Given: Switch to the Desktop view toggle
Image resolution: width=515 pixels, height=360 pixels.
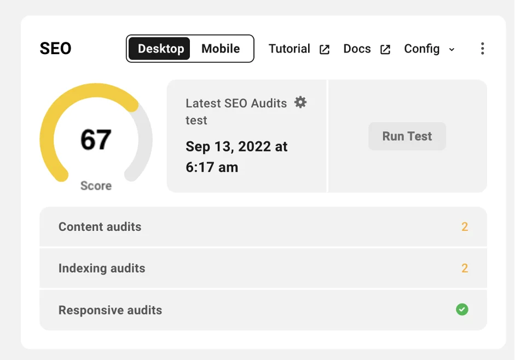Looking at the screenshot, I should tap(160, 49).
